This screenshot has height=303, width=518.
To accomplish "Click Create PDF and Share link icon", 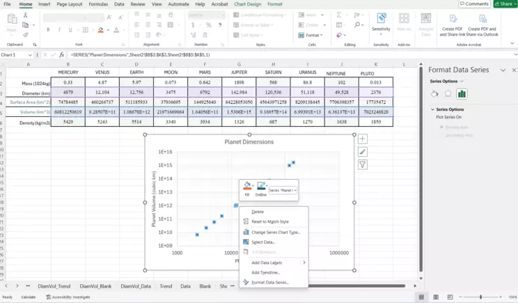I will [x=453, y=19].
